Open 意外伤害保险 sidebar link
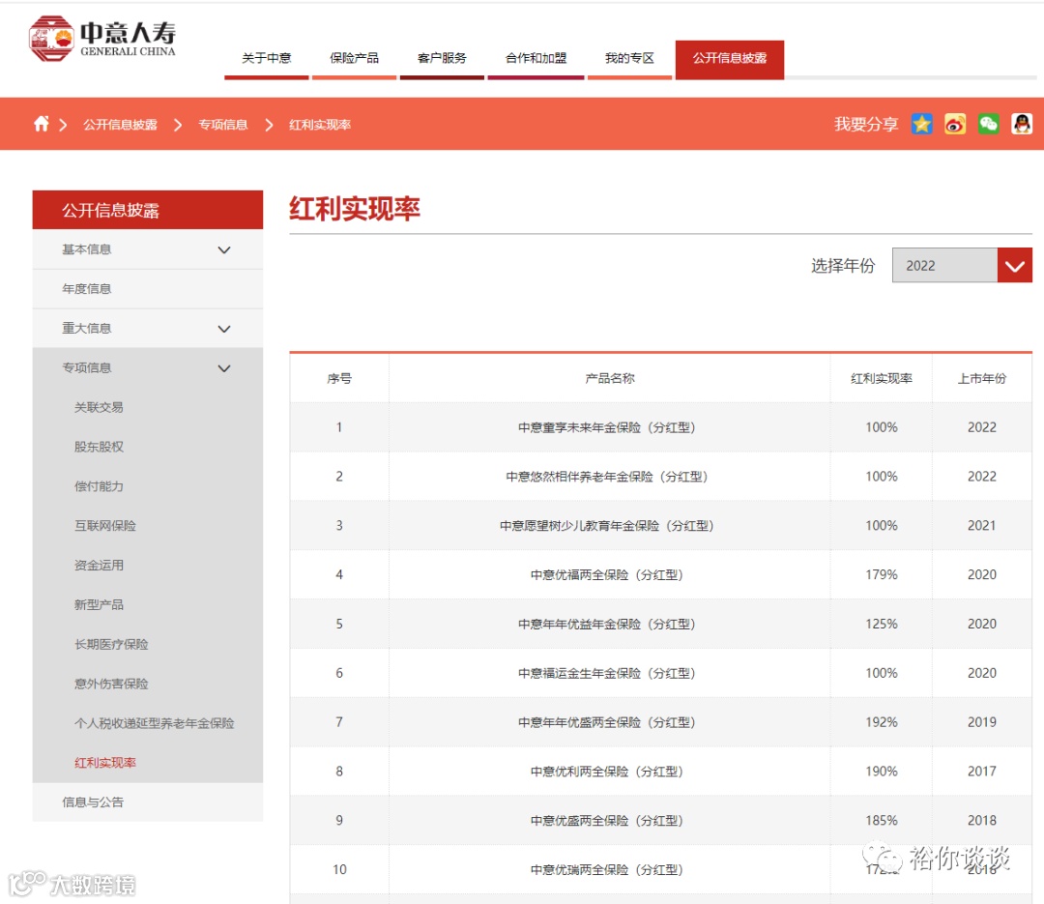This screenshot has height=904, width=1044. tap(111, 684)
